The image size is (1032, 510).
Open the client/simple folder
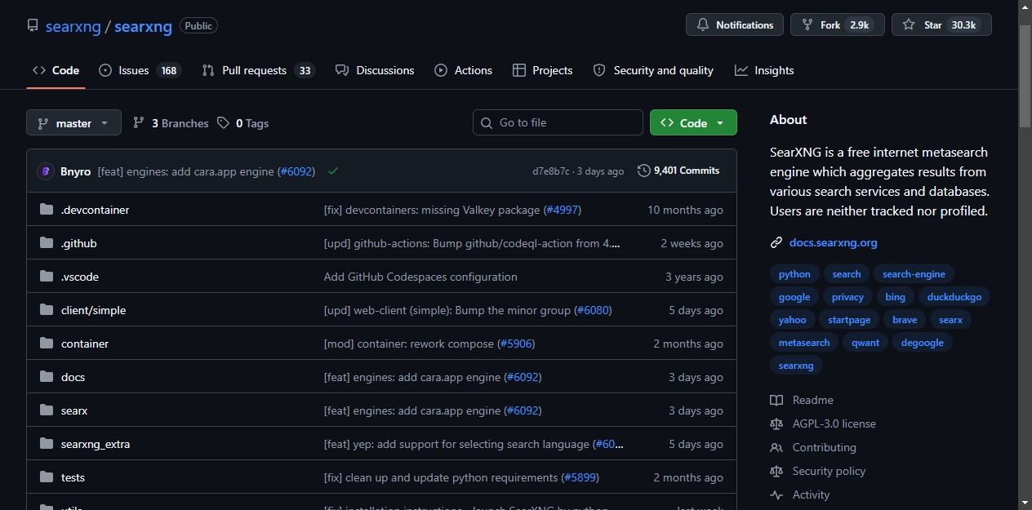[x=94, y=310]
